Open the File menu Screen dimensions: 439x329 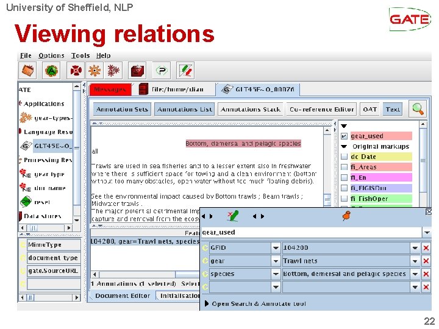point(26,55)
